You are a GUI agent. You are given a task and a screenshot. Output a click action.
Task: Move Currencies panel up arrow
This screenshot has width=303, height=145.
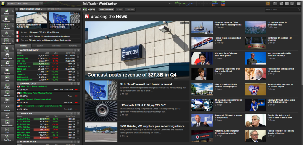pyautogui.click(x=71, y=114)
